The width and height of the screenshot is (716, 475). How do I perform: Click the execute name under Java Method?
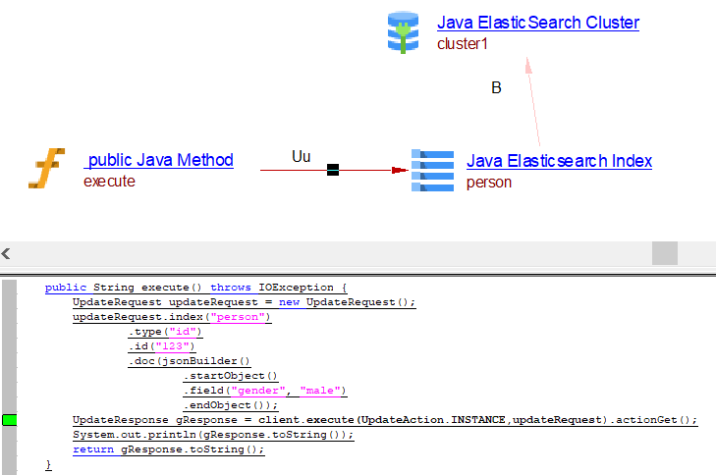(109, 182)
